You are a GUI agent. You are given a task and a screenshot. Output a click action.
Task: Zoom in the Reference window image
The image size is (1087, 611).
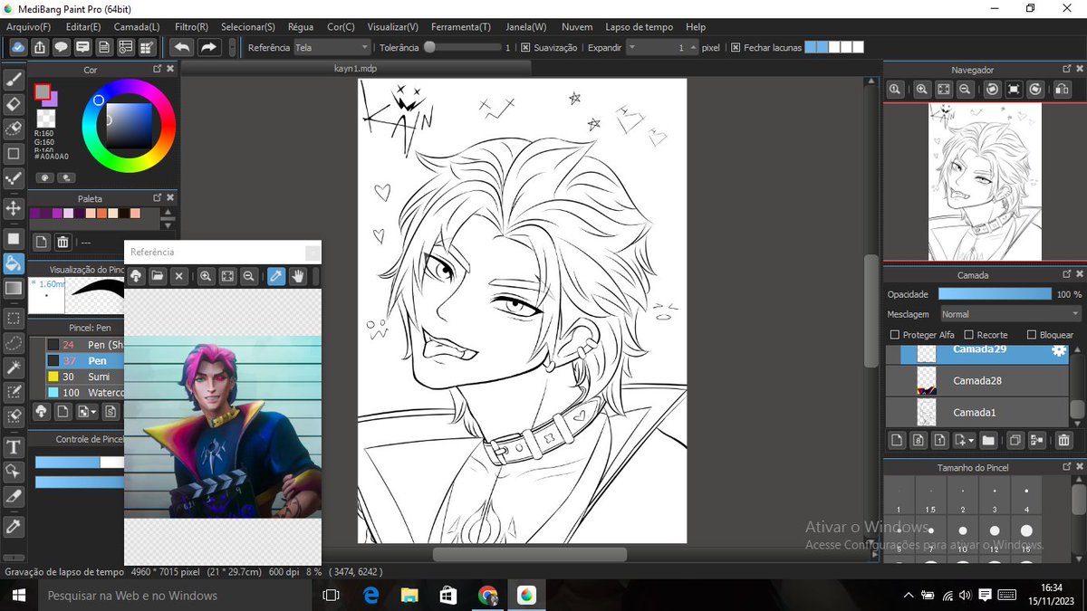point(207,276)
